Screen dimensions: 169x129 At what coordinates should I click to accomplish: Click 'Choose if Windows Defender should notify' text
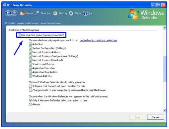(x=57, y=82)
